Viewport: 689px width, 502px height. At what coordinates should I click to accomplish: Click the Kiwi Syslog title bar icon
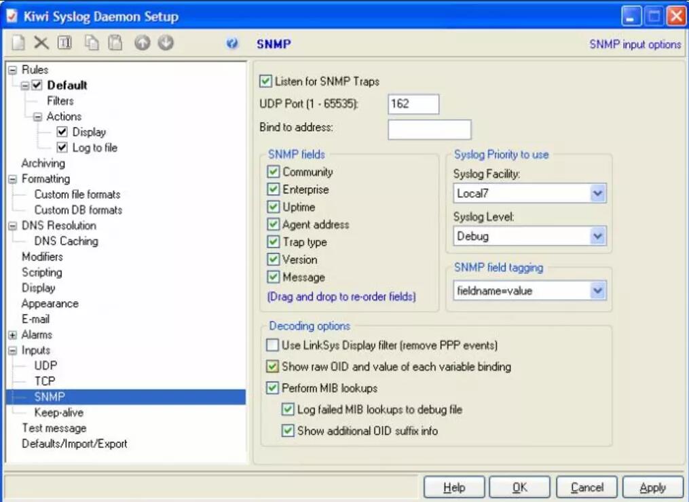[x=12, y=16]
